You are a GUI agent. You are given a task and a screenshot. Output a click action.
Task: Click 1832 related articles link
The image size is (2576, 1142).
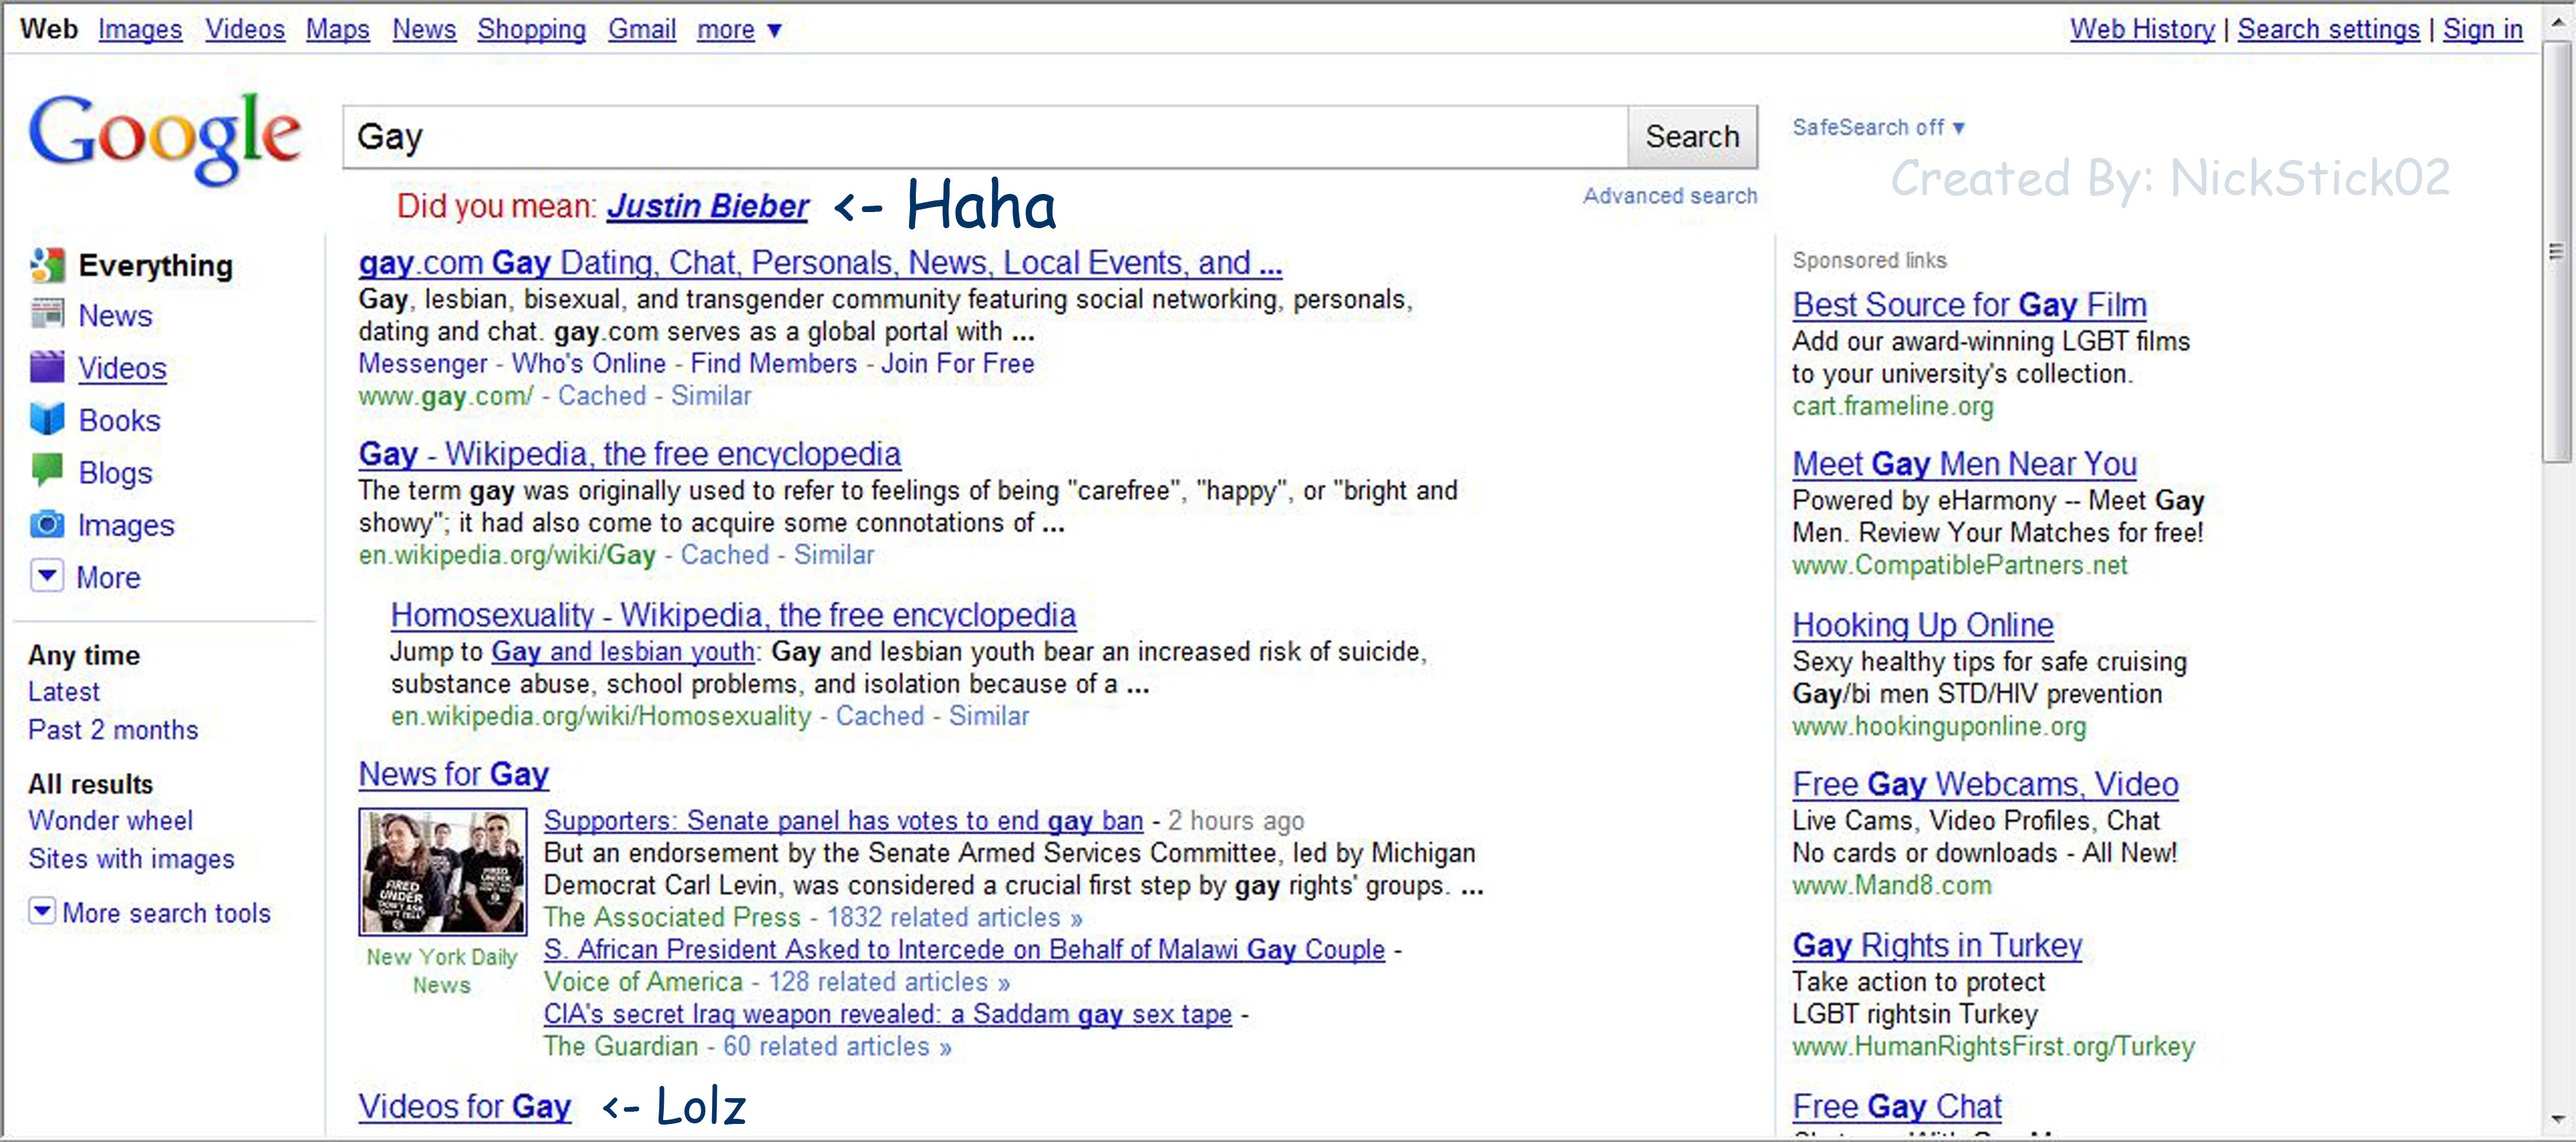954,917
